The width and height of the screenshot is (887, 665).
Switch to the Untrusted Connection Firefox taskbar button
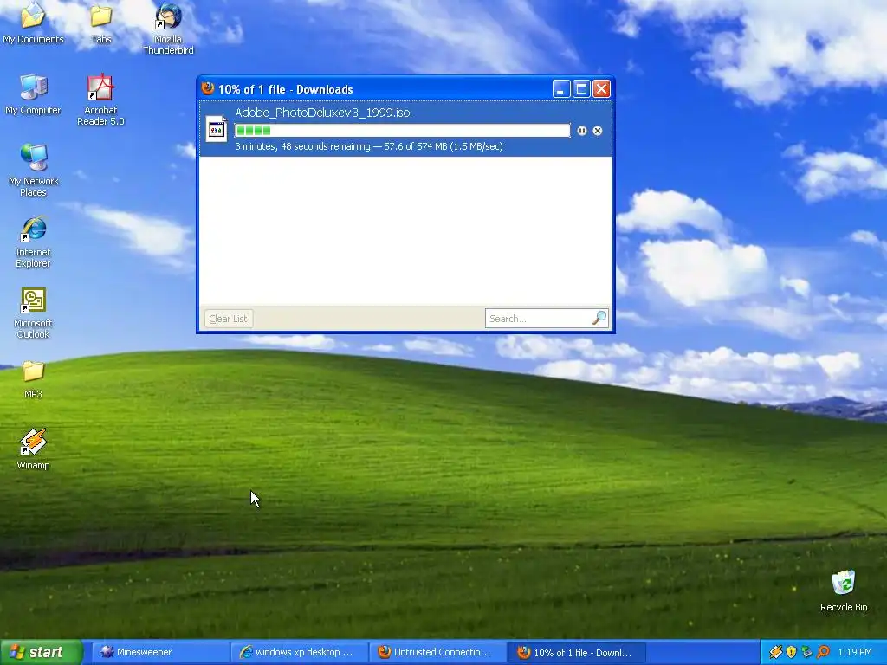click(x=437, y=652)
